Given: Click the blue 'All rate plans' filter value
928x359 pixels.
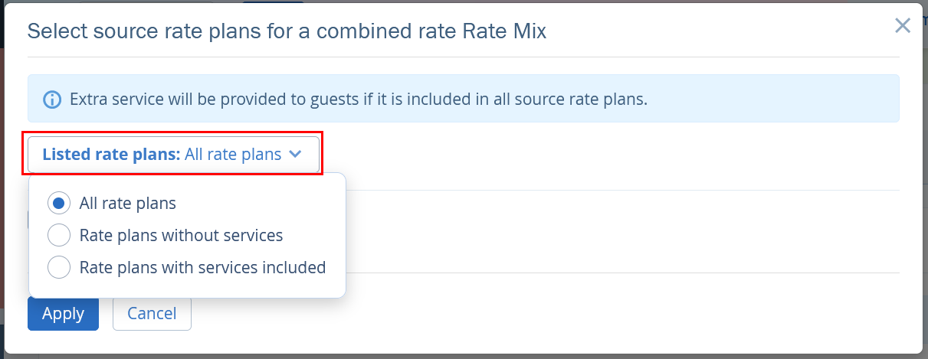Looking at the screenshot, I should [233, 155].
